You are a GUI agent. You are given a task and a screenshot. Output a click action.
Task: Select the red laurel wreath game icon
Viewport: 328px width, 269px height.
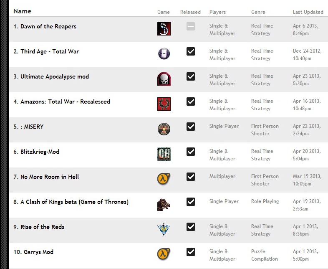click(164, 104)
